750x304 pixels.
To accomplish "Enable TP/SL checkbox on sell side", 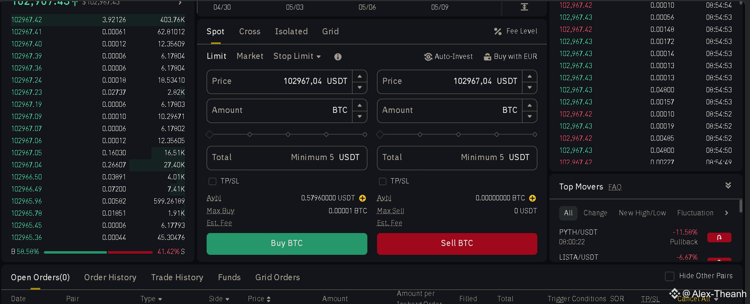I will tap(383, 181).
